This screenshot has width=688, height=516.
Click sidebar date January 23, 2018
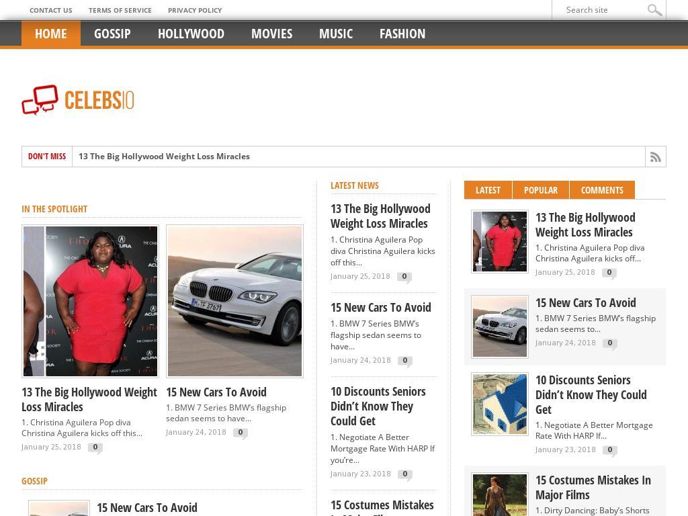(565, 449)
